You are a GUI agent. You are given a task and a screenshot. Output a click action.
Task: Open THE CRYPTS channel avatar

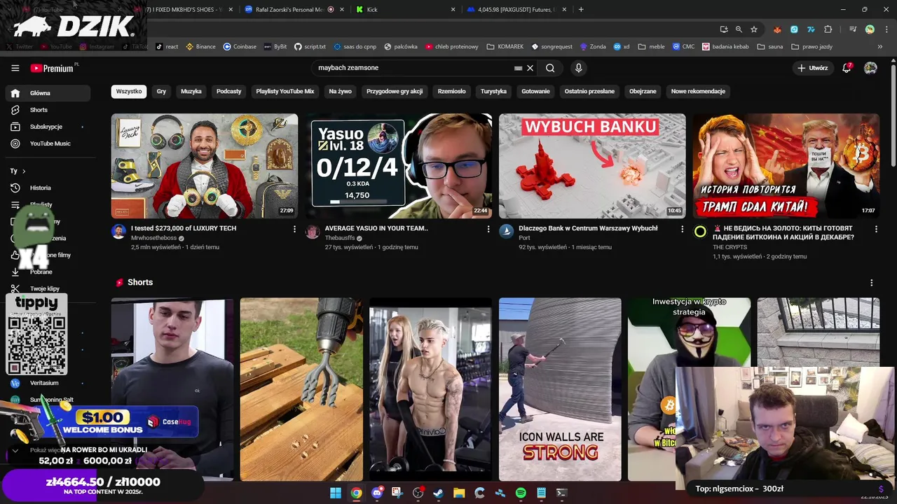700,232
